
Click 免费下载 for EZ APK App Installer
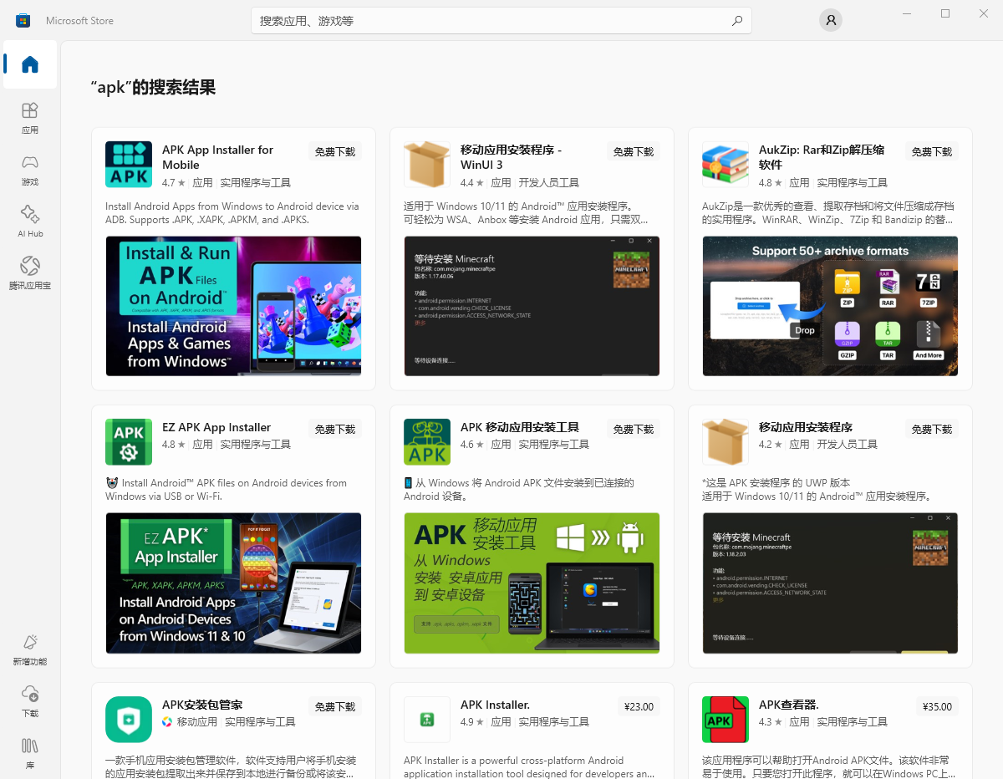(335, 429)
